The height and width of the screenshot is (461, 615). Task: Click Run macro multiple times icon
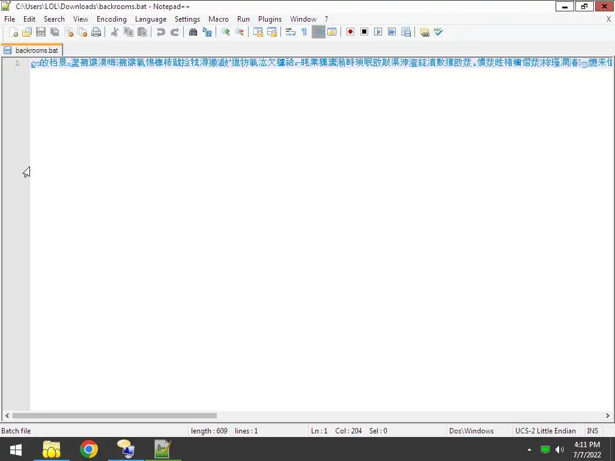coord(392,32)
